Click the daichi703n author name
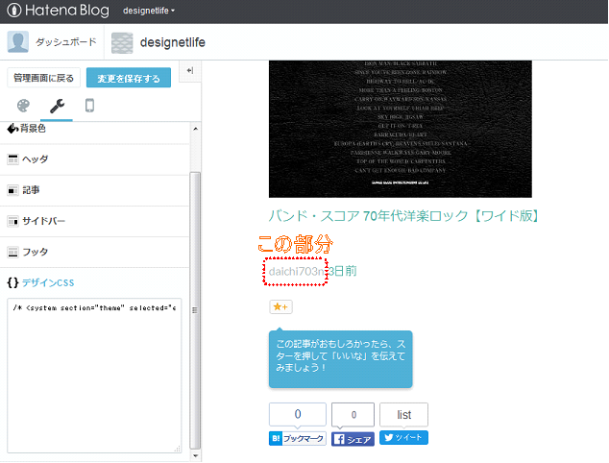Viewport: 609px width, 463px height. pos(296,271)
